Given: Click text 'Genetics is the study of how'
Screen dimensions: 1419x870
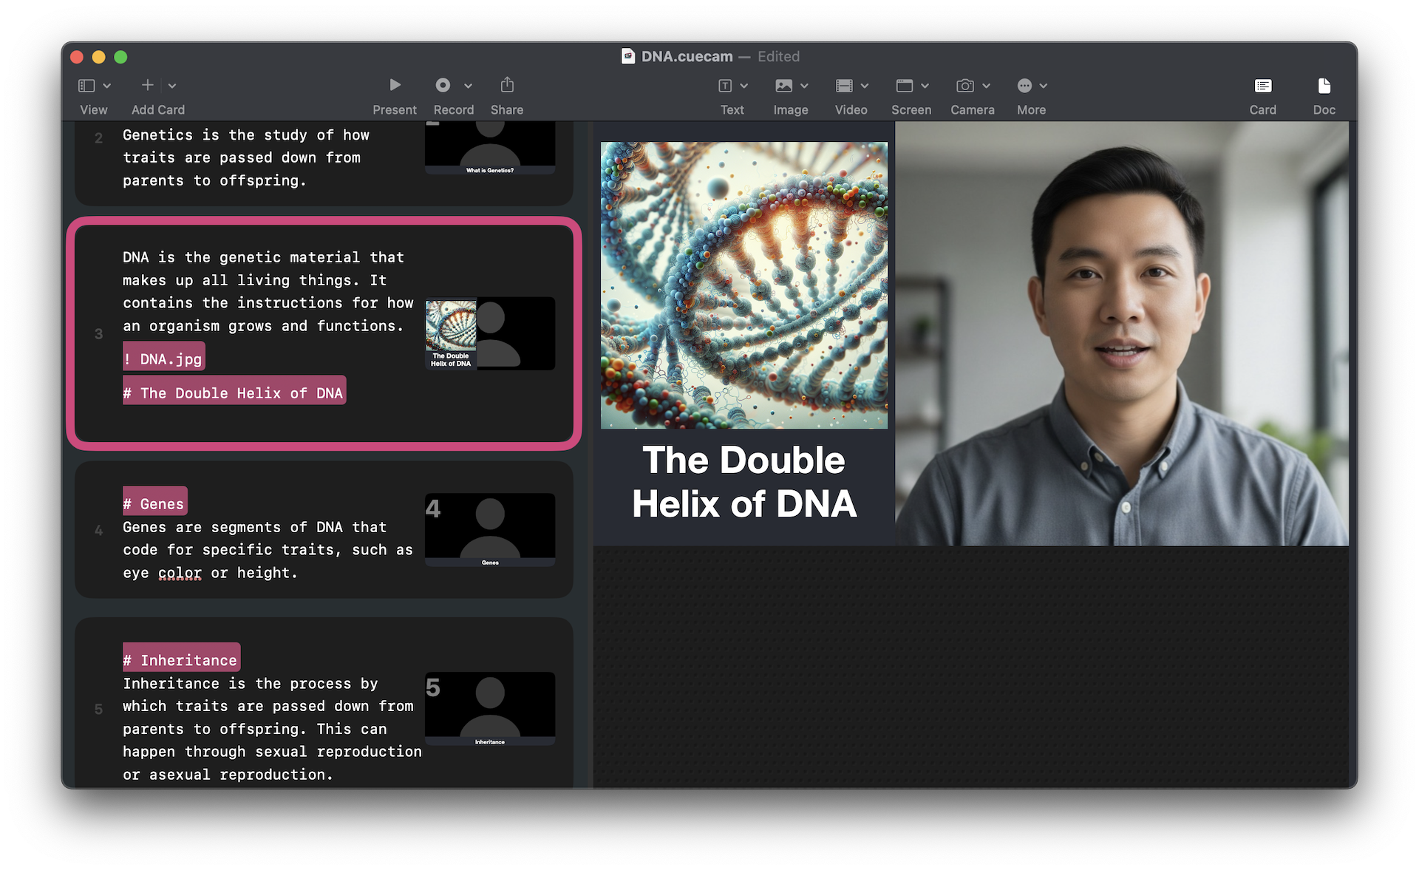Looking at the screenshot, I should (x=246, y=135).
